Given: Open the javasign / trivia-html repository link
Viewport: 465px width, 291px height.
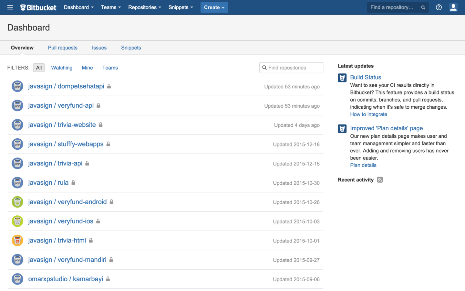Looking at the screenshot, I should pyautogui.click(x=57, y=240).
